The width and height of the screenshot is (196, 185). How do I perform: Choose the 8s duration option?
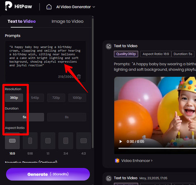click(67, 117)
